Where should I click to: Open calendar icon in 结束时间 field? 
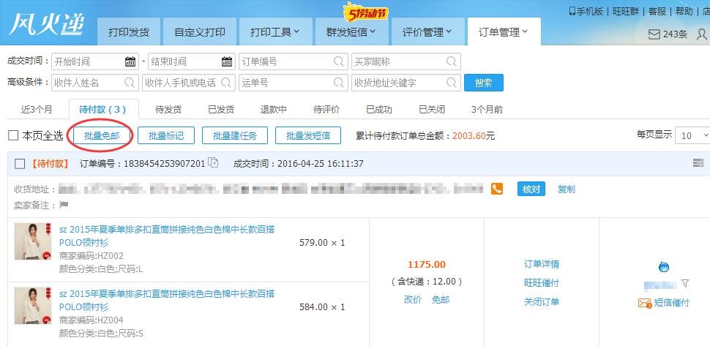point(227,61)
